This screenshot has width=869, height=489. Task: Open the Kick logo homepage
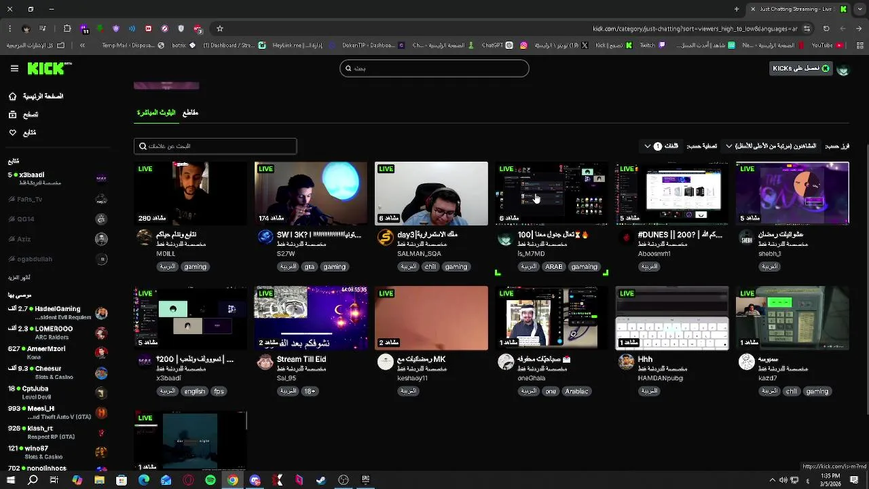tap(49, 69)
